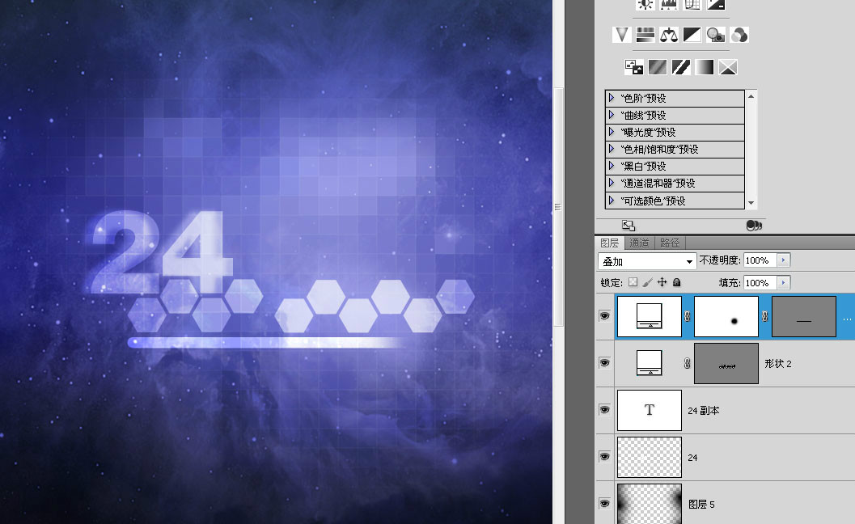Image resolution: width=855 pixels, height=524 pixels.
Task: Lock position move icon
Action: tap(662, 282)
